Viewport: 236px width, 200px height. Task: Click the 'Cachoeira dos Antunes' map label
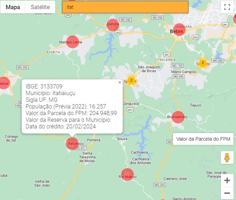click(x=140, y=161)
